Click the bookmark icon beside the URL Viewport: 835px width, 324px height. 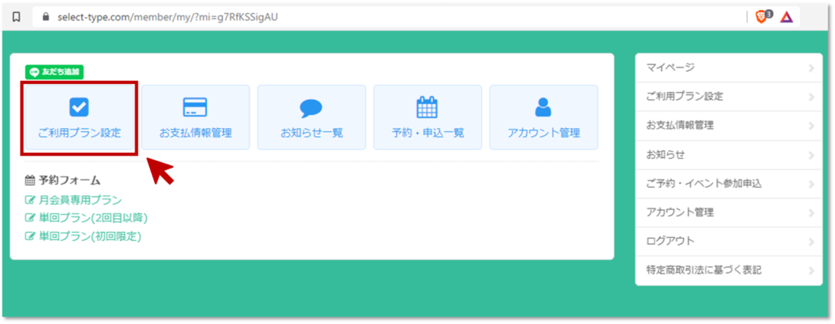16,17
